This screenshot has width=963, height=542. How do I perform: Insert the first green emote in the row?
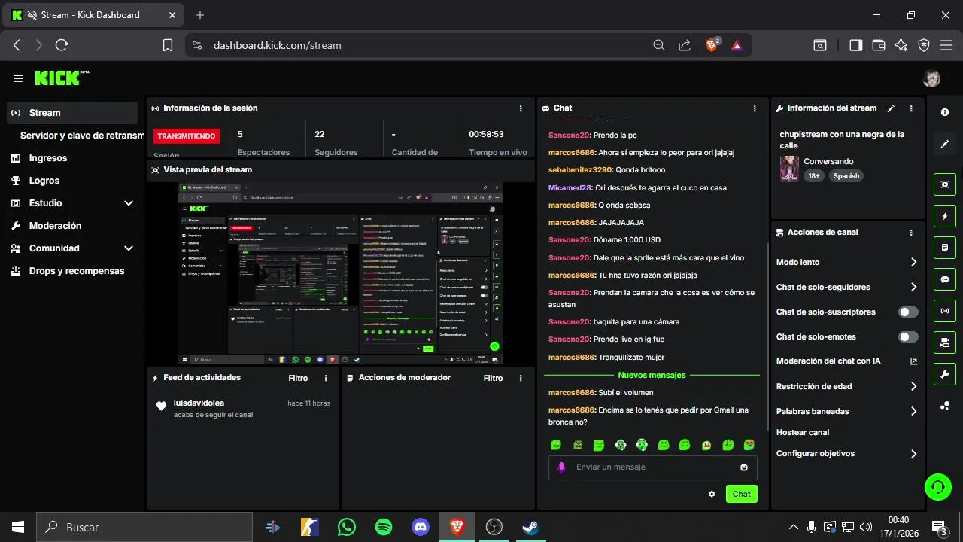[x=556, y=445]
